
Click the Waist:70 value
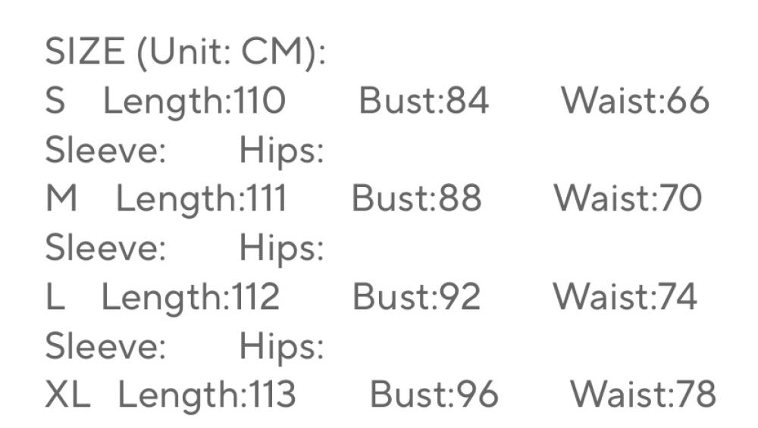point(628,199)
